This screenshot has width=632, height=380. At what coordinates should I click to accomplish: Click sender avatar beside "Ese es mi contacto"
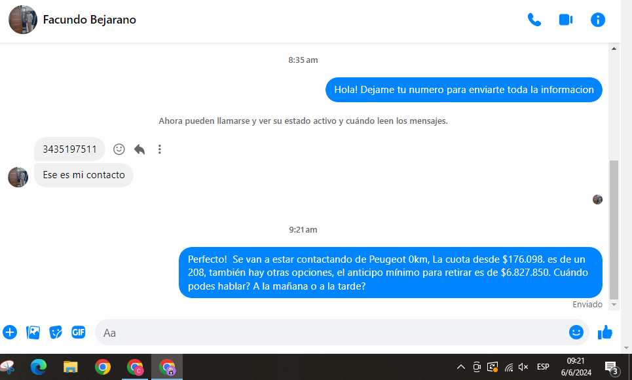click(18, 177)
